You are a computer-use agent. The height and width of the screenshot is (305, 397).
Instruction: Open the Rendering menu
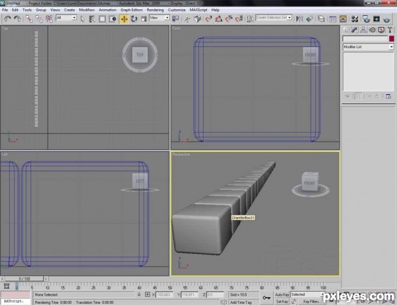tap(155, 10)
